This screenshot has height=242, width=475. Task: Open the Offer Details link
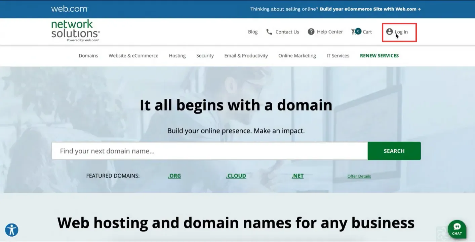coord(359,176)
